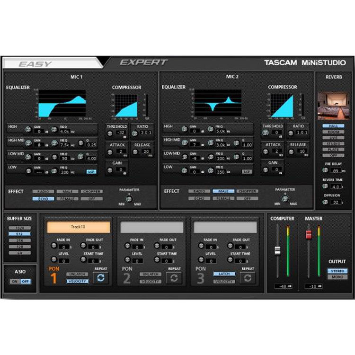Click the PON 2 LEVEL knob
The image size is (355, 355).
tap(127, 259)
